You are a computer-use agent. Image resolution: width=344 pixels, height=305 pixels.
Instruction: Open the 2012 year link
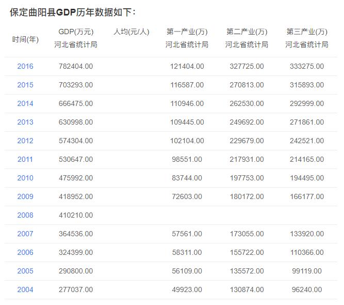tap(25, 141)
